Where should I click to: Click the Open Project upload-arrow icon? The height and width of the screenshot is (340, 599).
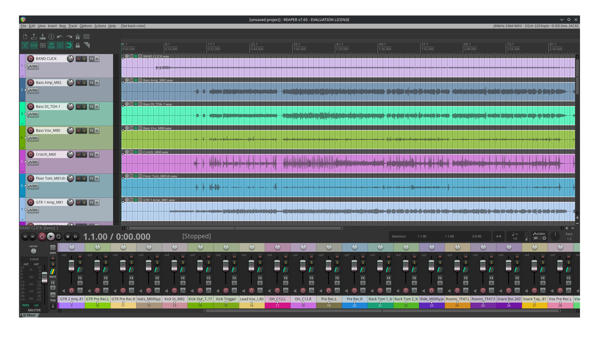34,37
